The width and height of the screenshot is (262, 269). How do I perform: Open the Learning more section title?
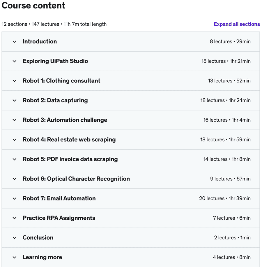[x=42, y=257]
